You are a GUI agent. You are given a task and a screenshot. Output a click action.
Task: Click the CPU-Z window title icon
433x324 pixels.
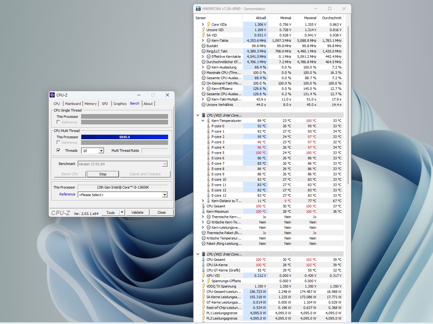coord(52,95)
